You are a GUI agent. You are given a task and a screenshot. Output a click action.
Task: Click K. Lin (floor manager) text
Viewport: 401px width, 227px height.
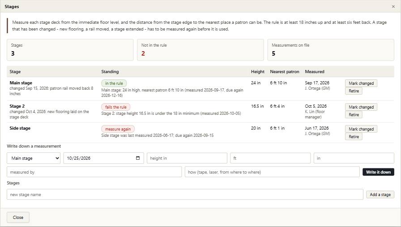[x=315, y=114]
